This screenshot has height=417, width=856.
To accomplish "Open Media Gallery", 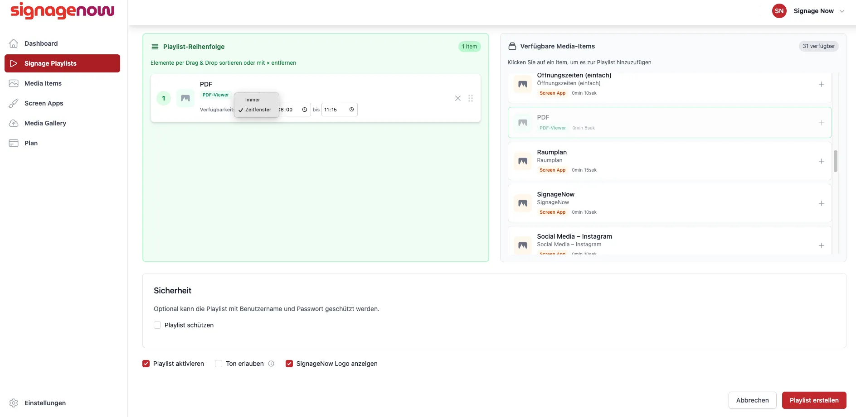I will [x=62, y=123].
